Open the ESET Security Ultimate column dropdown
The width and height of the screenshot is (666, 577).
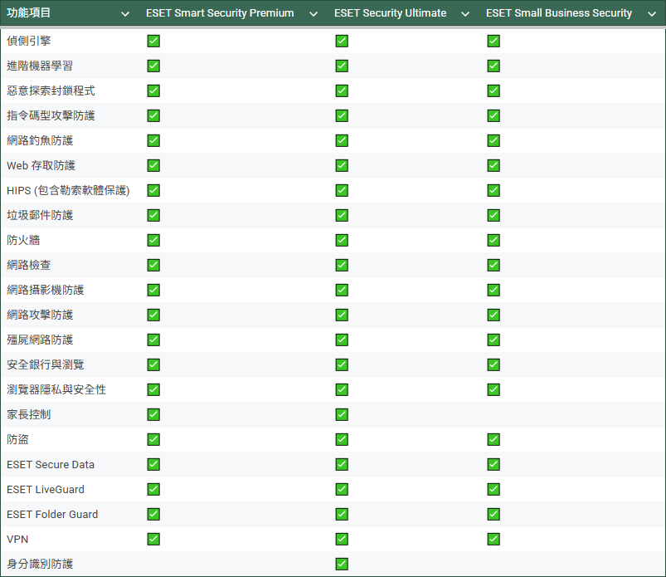click(x=464, y=14)
